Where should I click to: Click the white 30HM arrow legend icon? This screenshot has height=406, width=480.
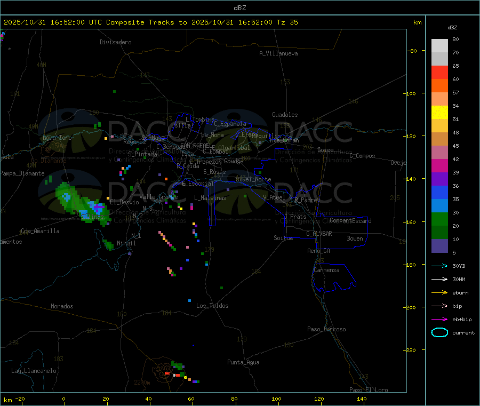439,279
